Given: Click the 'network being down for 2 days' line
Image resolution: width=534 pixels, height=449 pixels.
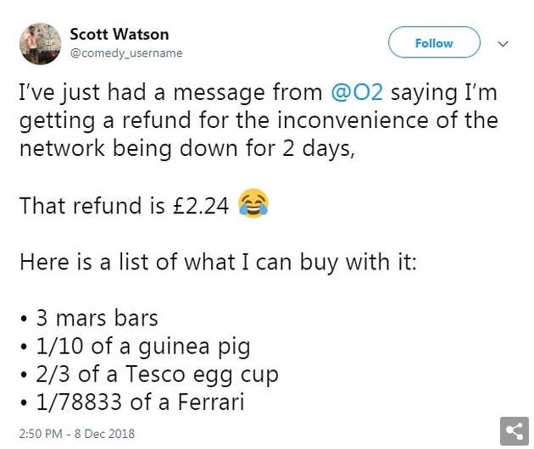Looking at the screenshot, I should coord(187,149).
